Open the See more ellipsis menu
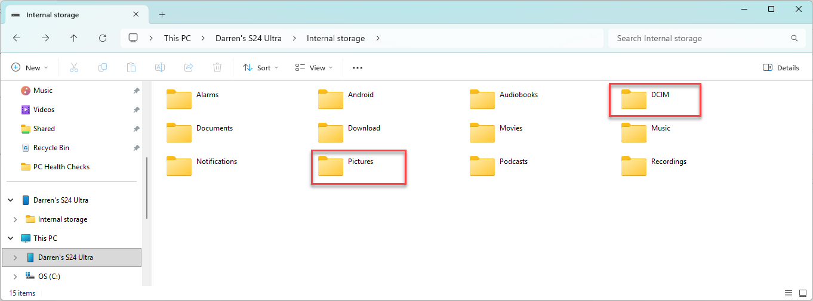813x301 pixels. coord(358,68)
